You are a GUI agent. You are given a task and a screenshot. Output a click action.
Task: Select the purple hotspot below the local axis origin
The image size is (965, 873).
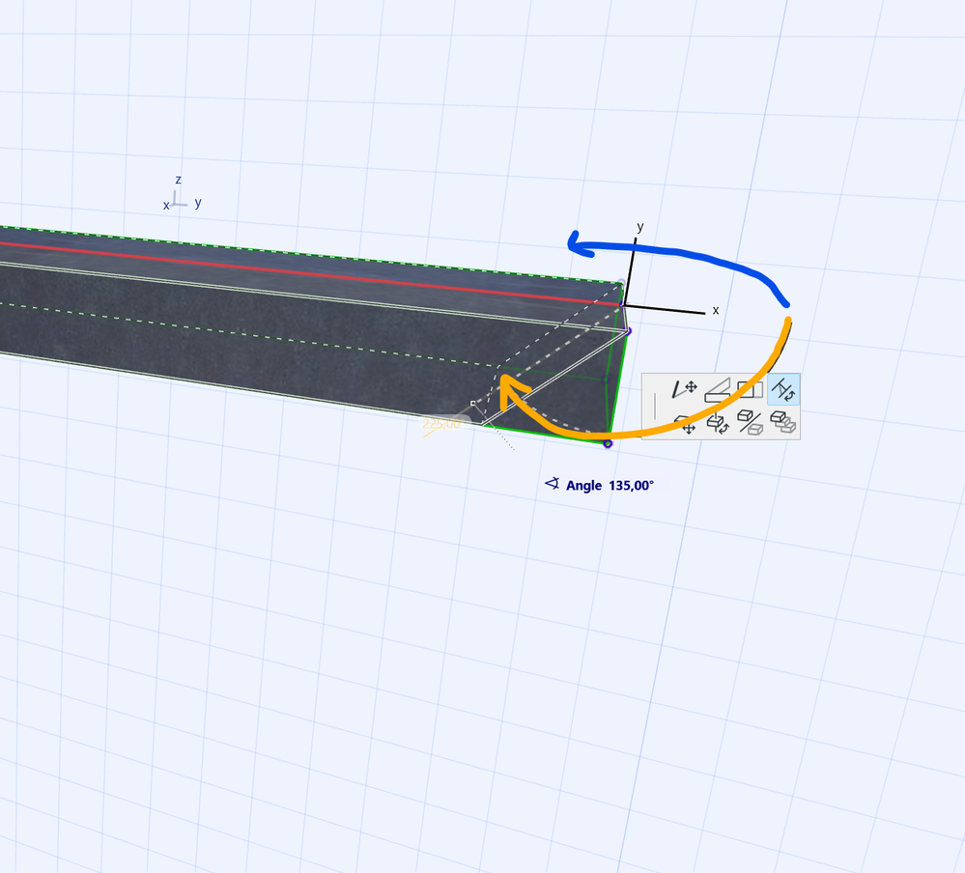click(x=628, y=331)
